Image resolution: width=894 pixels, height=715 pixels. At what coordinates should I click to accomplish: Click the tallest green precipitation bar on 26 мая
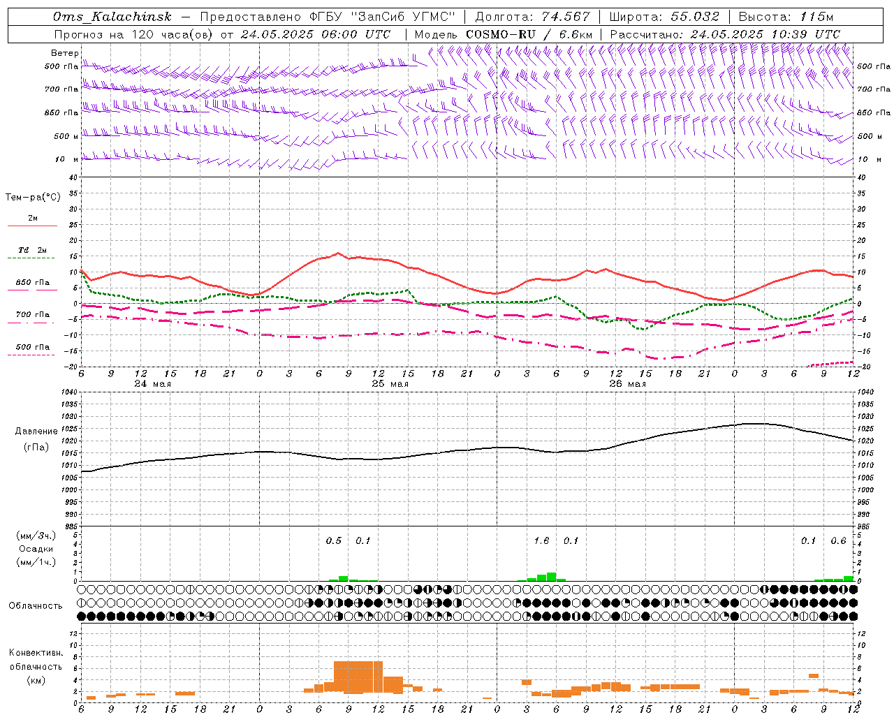pos(552,577)
